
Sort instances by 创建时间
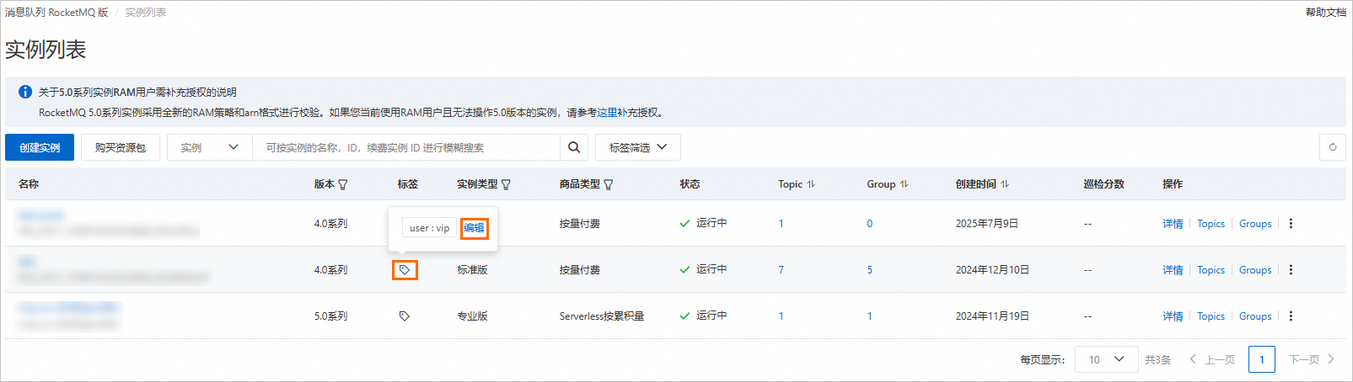[1005, 184]
